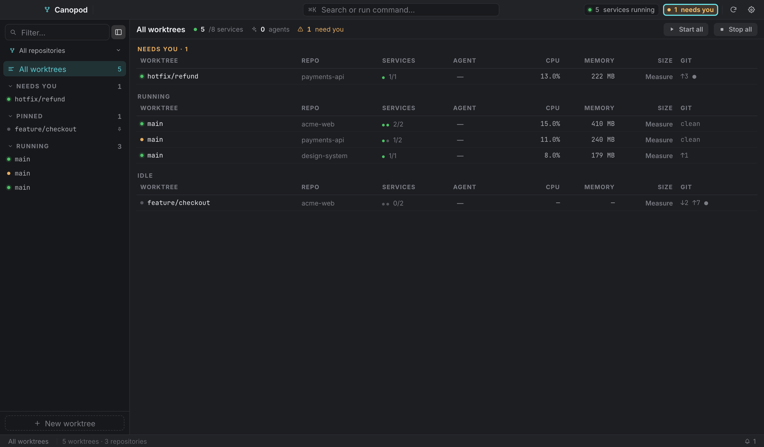Click the uncommitted-changes dot on feature/checkout git cell
The image size is (764, 447).
point(706,203)
